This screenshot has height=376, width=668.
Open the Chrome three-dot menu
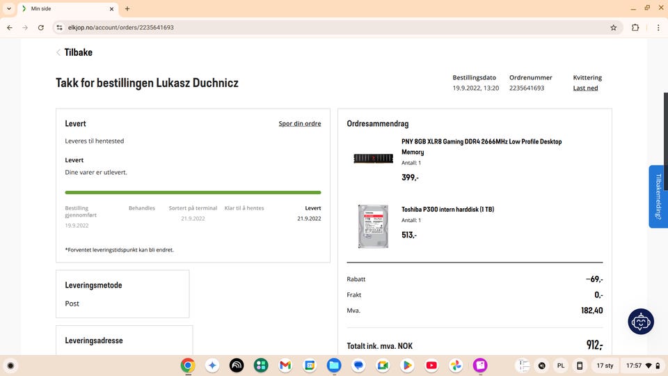pyautogui.click(x=658, y=27)
